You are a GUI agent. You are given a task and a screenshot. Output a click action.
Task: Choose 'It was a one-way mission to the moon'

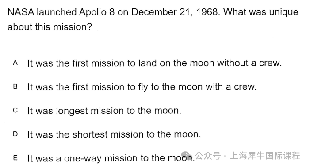point(111,158)
